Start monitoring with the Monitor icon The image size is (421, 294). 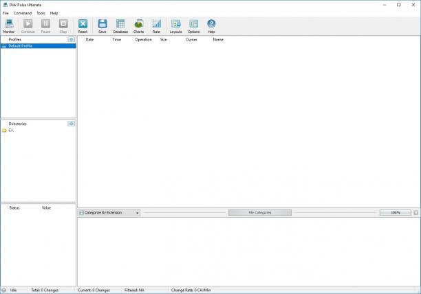9,24
